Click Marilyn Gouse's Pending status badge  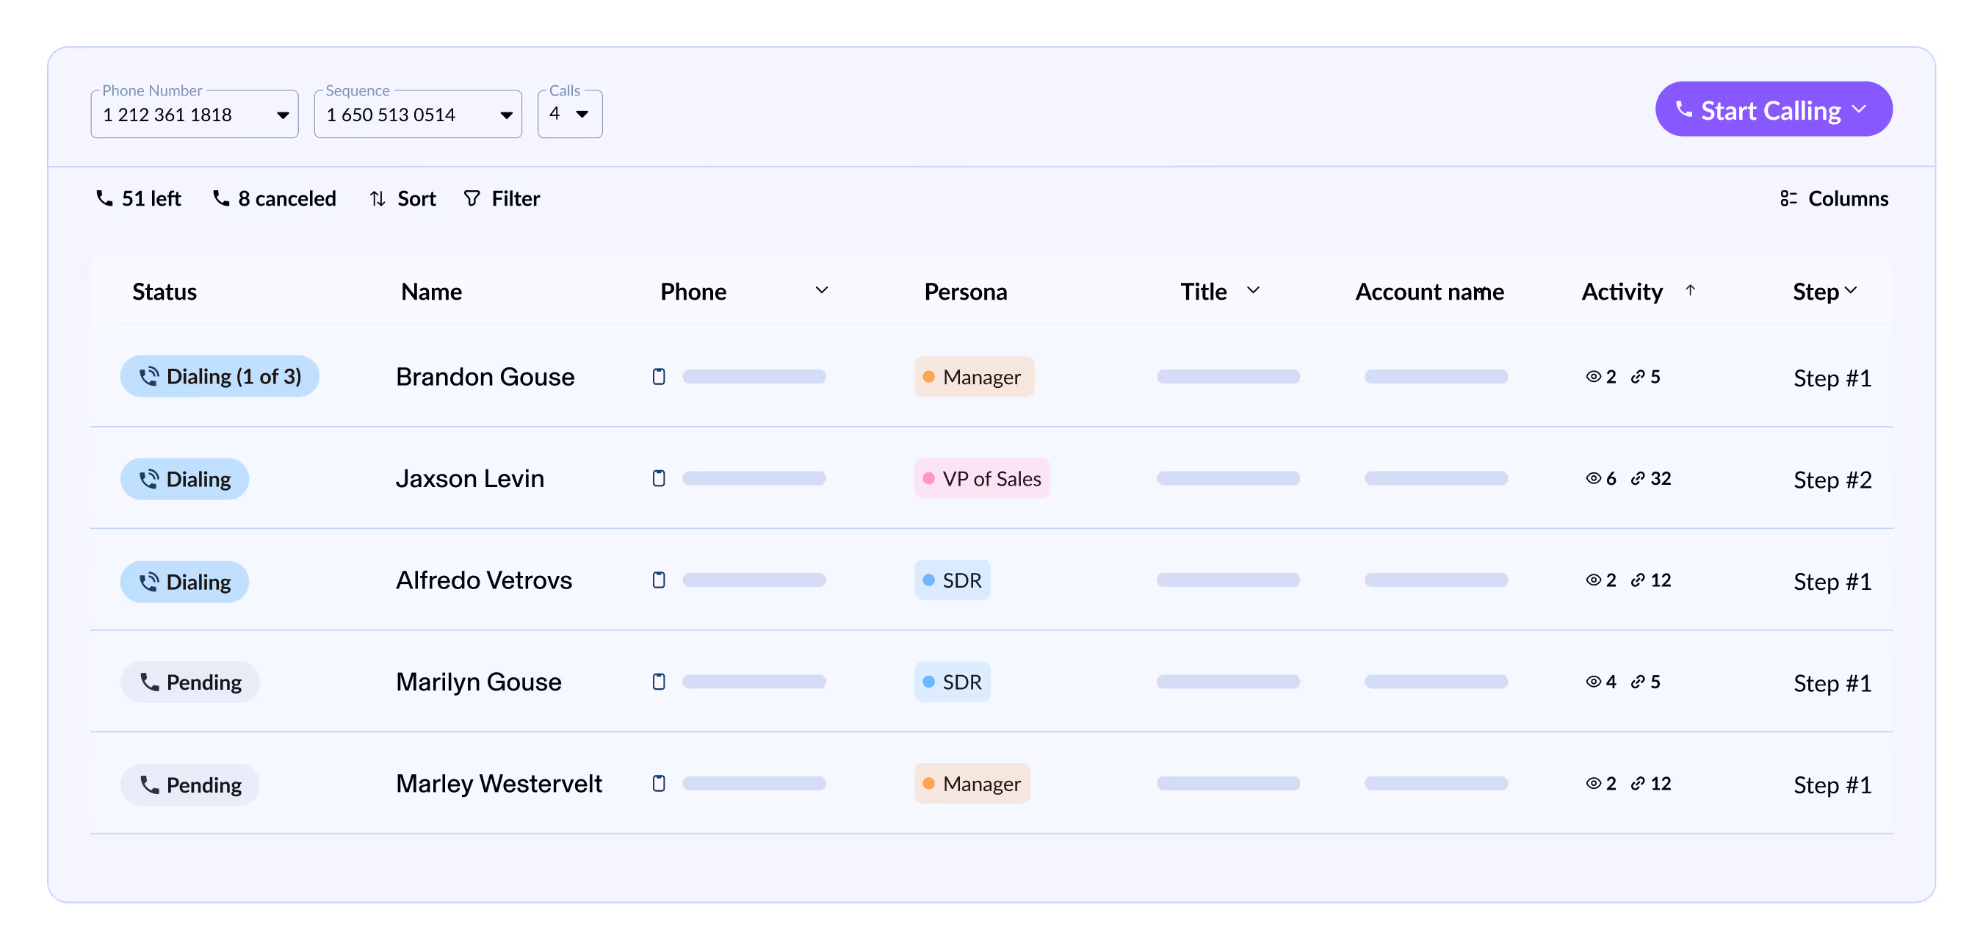(x=190, y=682)
